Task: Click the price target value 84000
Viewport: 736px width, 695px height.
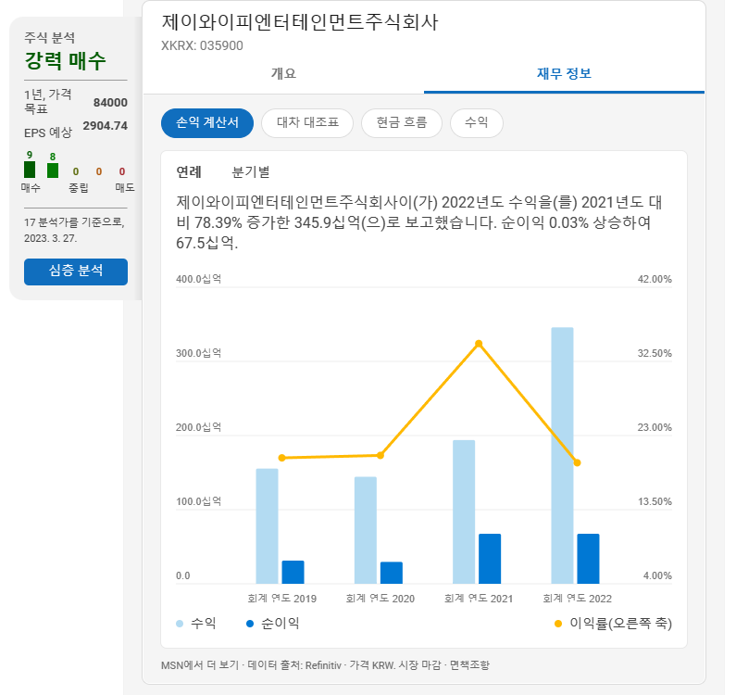Action: [110, 103]
